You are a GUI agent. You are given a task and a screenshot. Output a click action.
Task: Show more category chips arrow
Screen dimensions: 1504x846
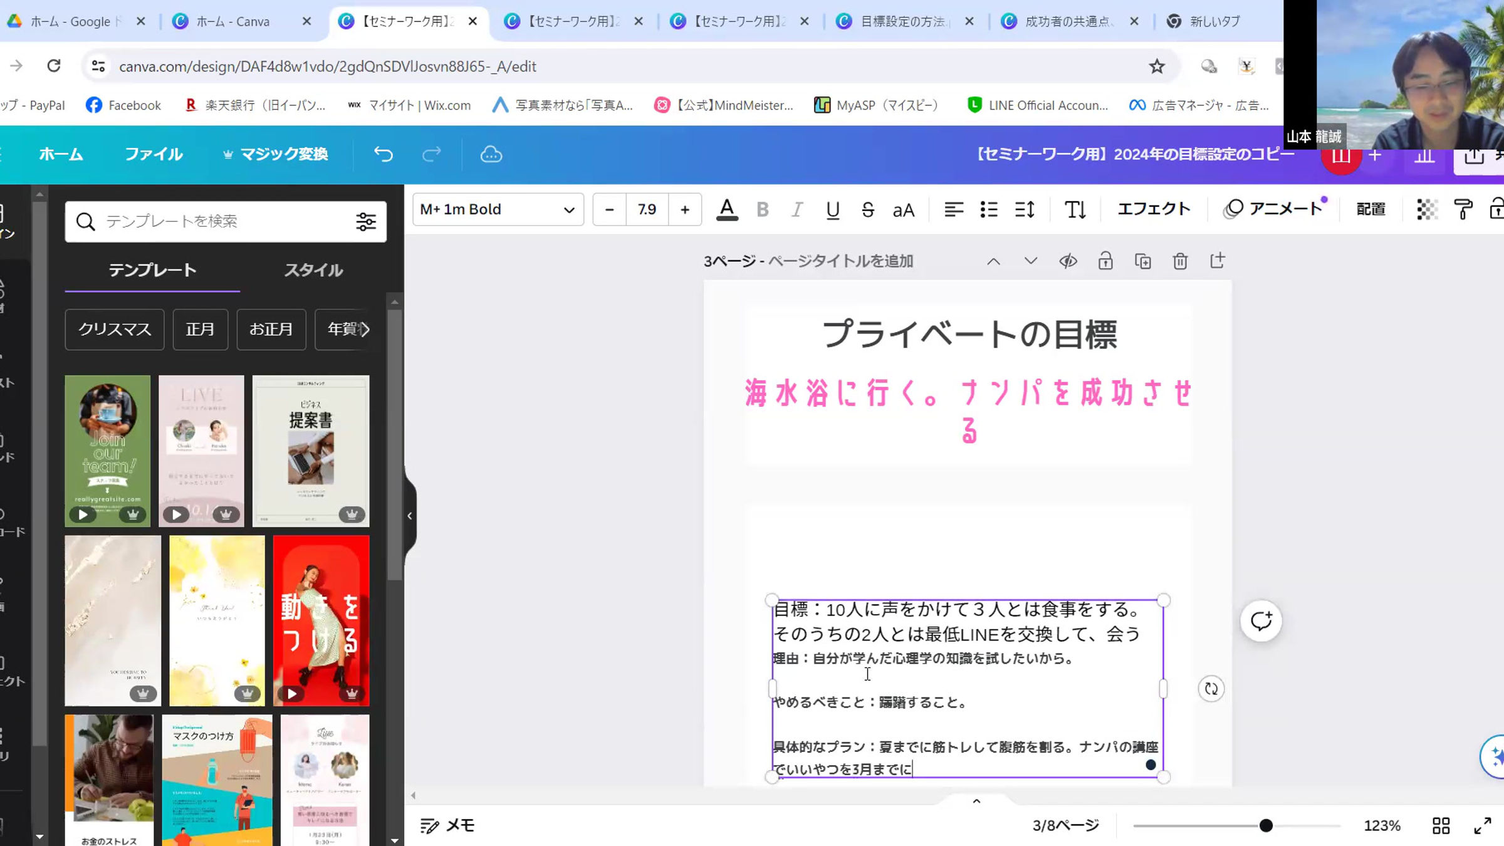(x=365, y=329)
